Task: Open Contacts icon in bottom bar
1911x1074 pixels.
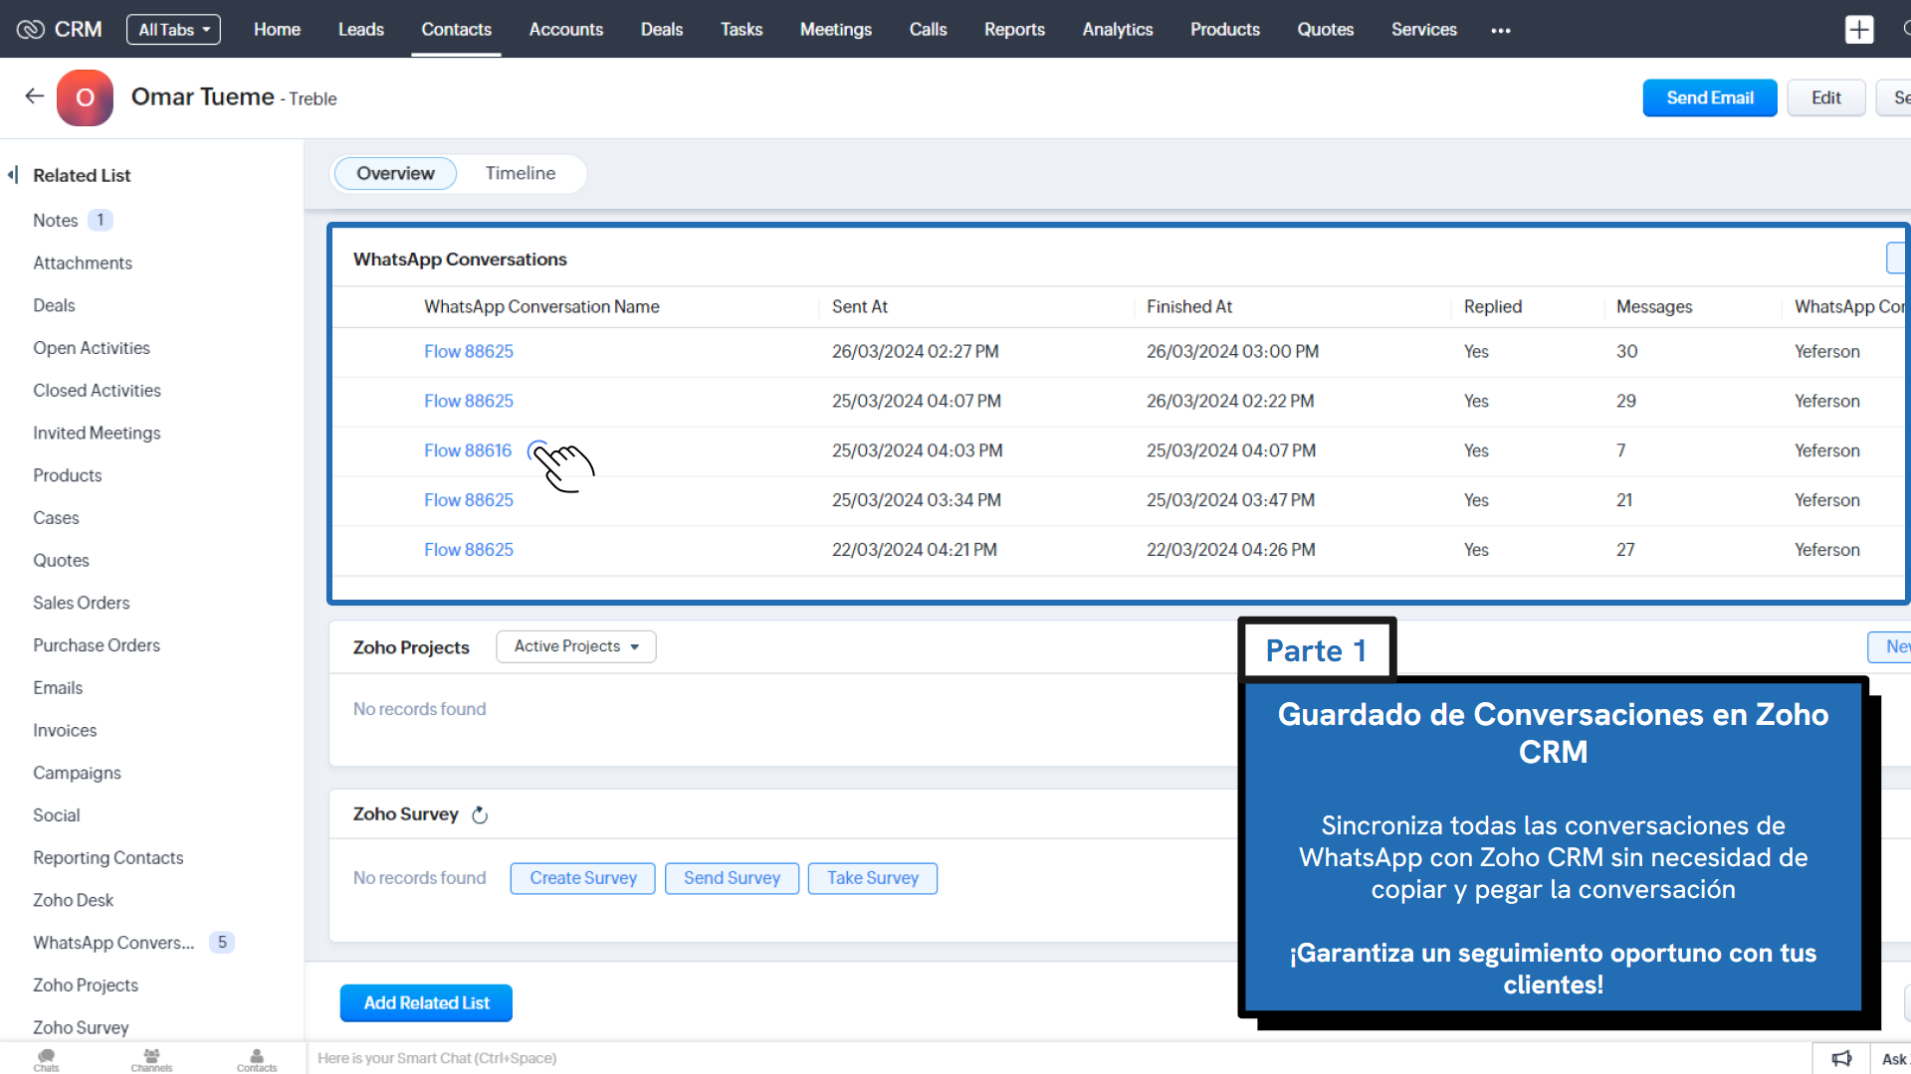Action: click(x=257, y=1059)
